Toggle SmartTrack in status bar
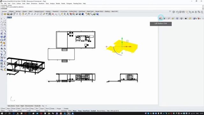204x115 pixels. 86,111
